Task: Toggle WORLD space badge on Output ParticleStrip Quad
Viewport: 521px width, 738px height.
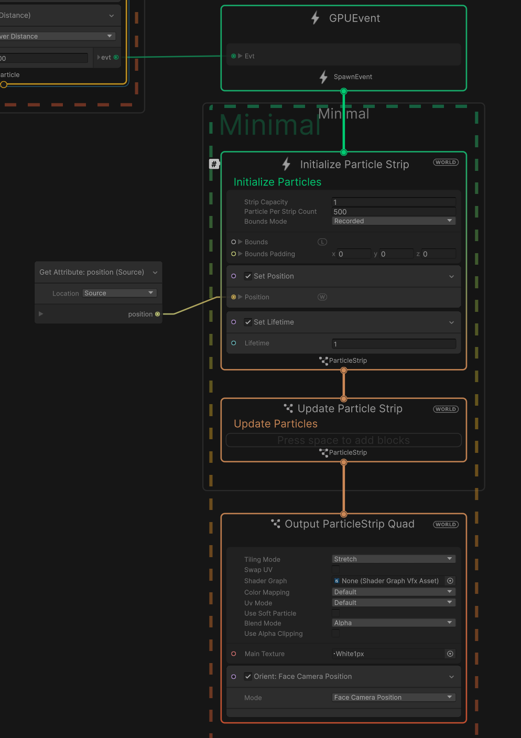Action: coord(446,525)
